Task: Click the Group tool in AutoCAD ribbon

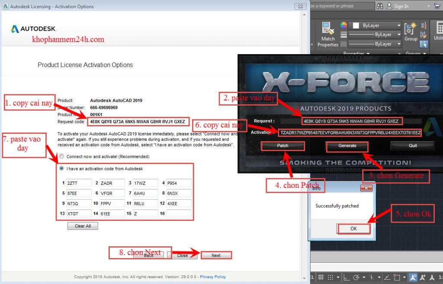Action: [x=411, y=32]
